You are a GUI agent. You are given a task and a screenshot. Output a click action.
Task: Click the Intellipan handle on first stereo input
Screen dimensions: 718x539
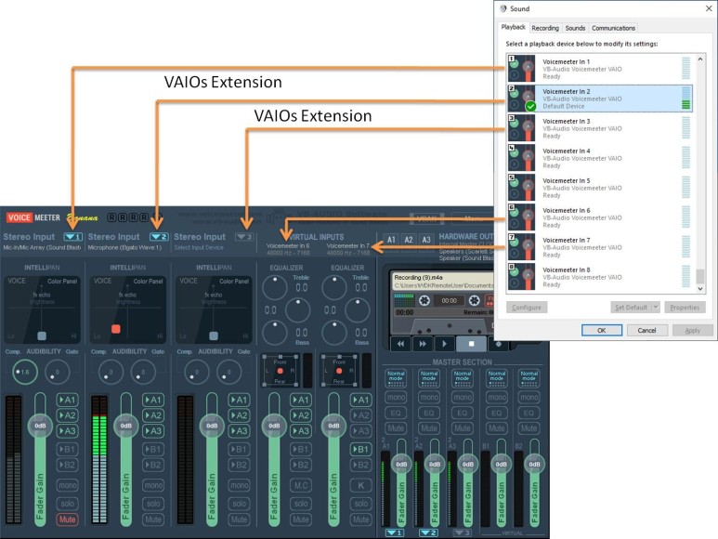coord(42,335)
